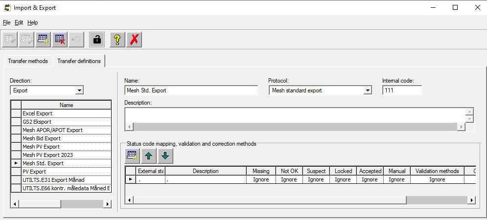Click the Validation methods column header
Image resolution: width=487 pixels, height=220 pixels.
coord(437,171)
